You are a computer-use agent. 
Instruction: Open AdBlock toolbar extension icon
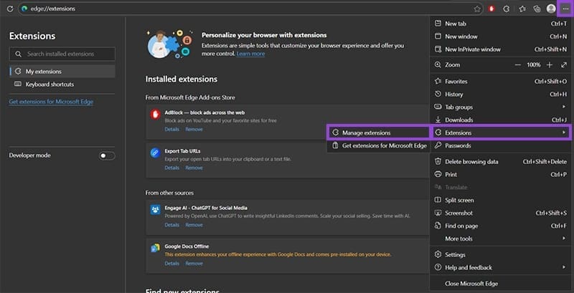coord(491,9)
